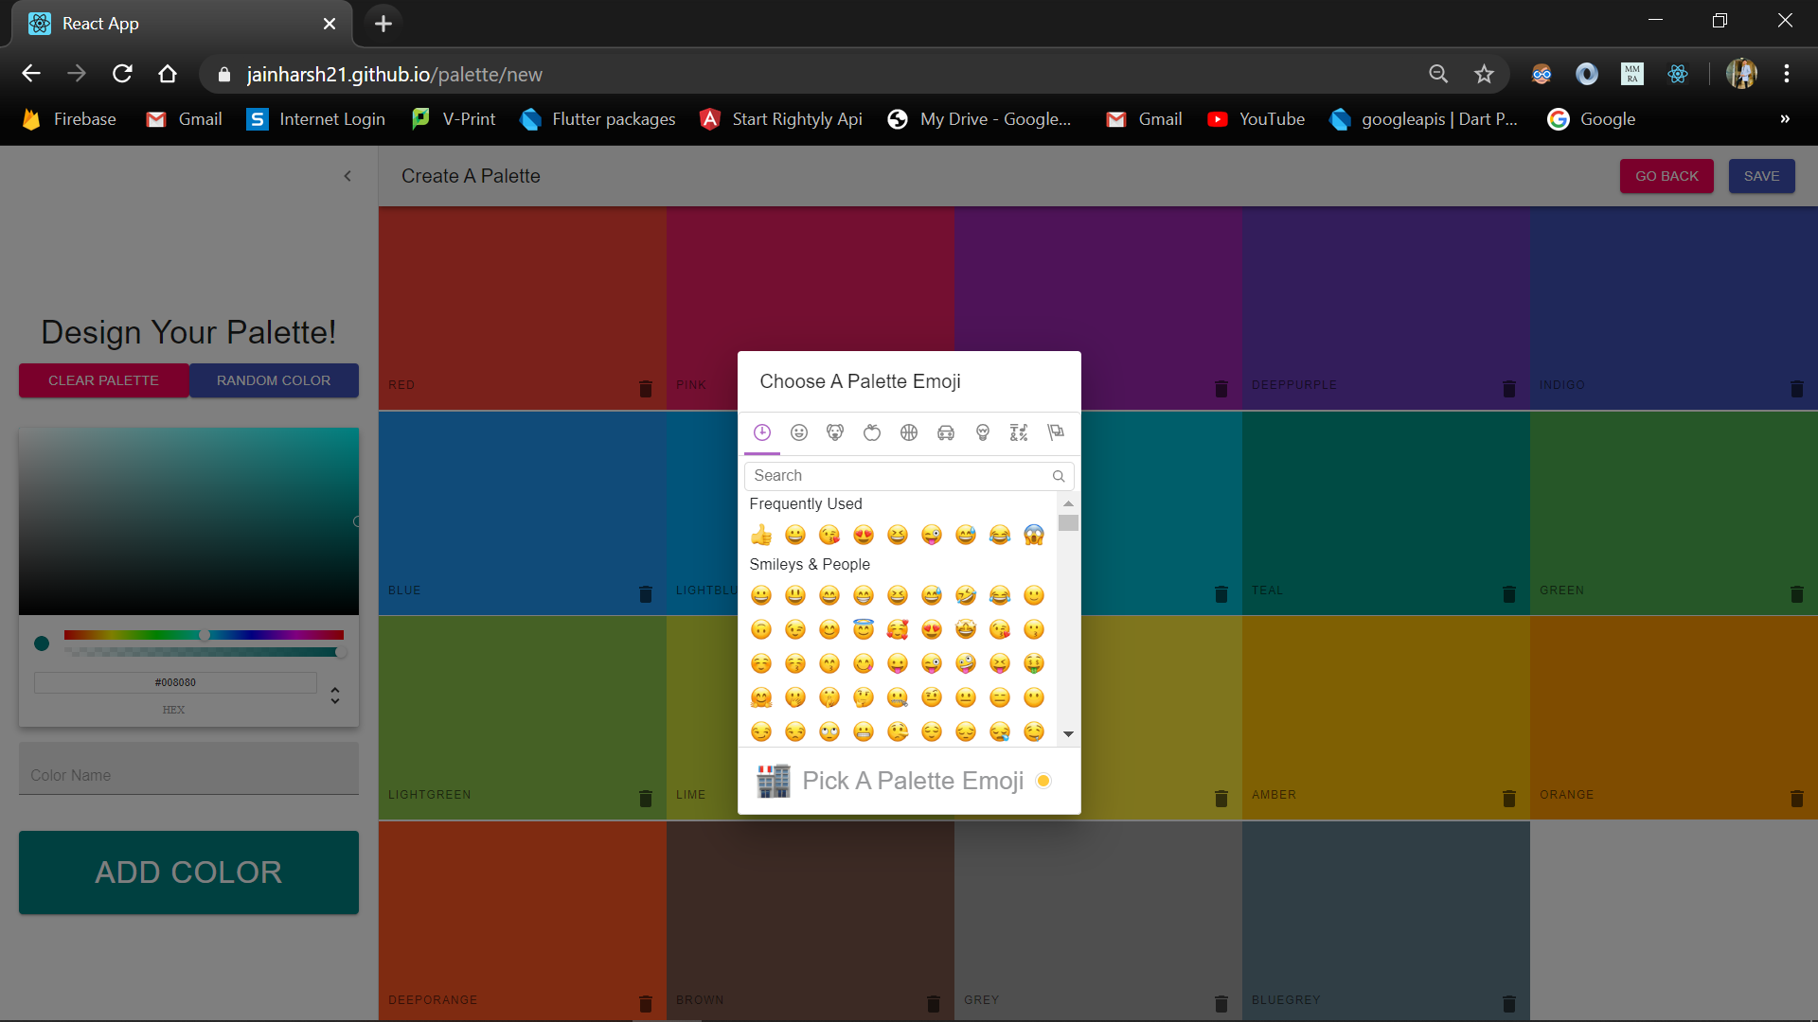Collapse the Design Your Palette sidebar
The image size is (1818, 1022).
(x=348, y=176)
